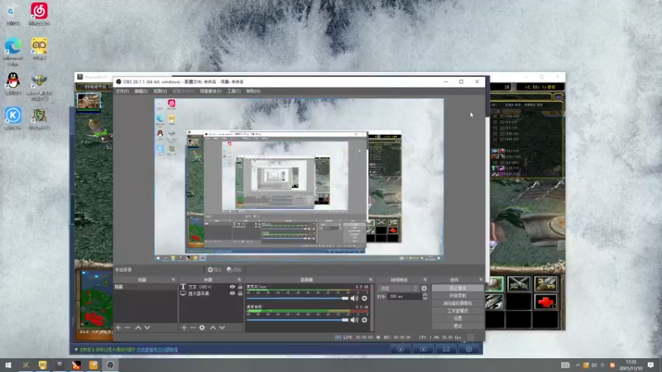Open the 编辑(E) menu in OBS
The width and height of the screenshot is (662, 372).
pyautogui.click(x=141, y=91)
